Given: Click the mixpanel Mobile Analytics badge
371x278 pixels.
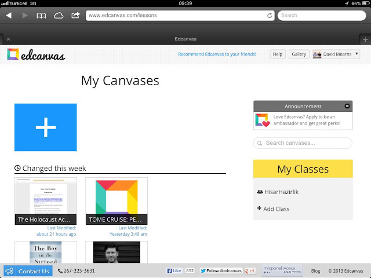Looking at the screenshot, I should point(282,270).
